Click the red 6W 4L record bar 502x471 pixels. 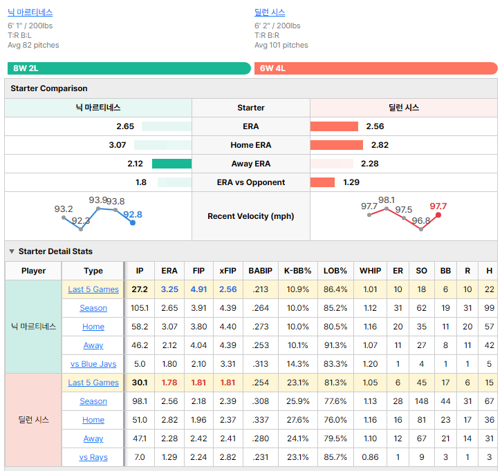pyautogui.click(x=376, y=68)
